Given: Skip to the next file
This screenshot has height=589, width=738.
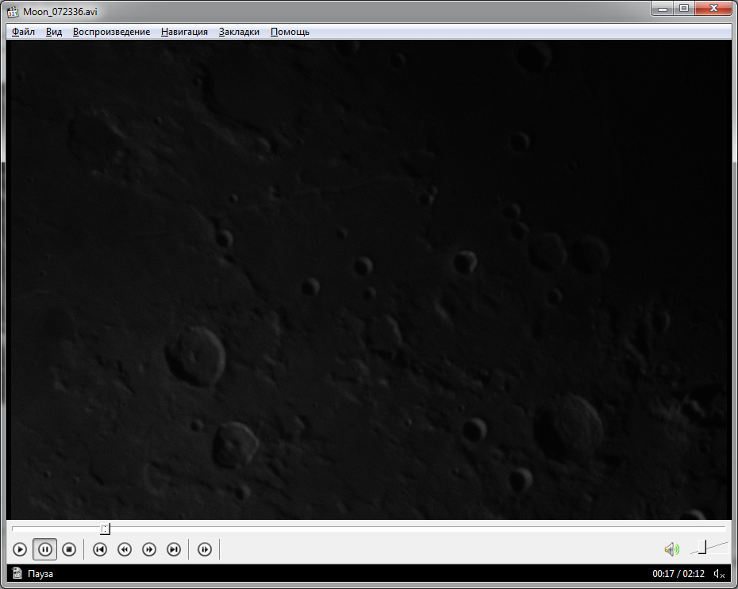Looking at the screenshot, I should 174,549.
